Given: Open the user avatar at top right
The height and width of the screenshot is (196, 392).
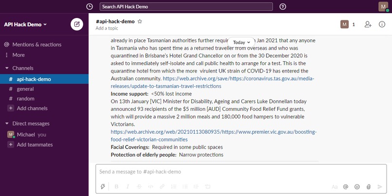Looking at the screenshot, I should click(x=383, y=7).
